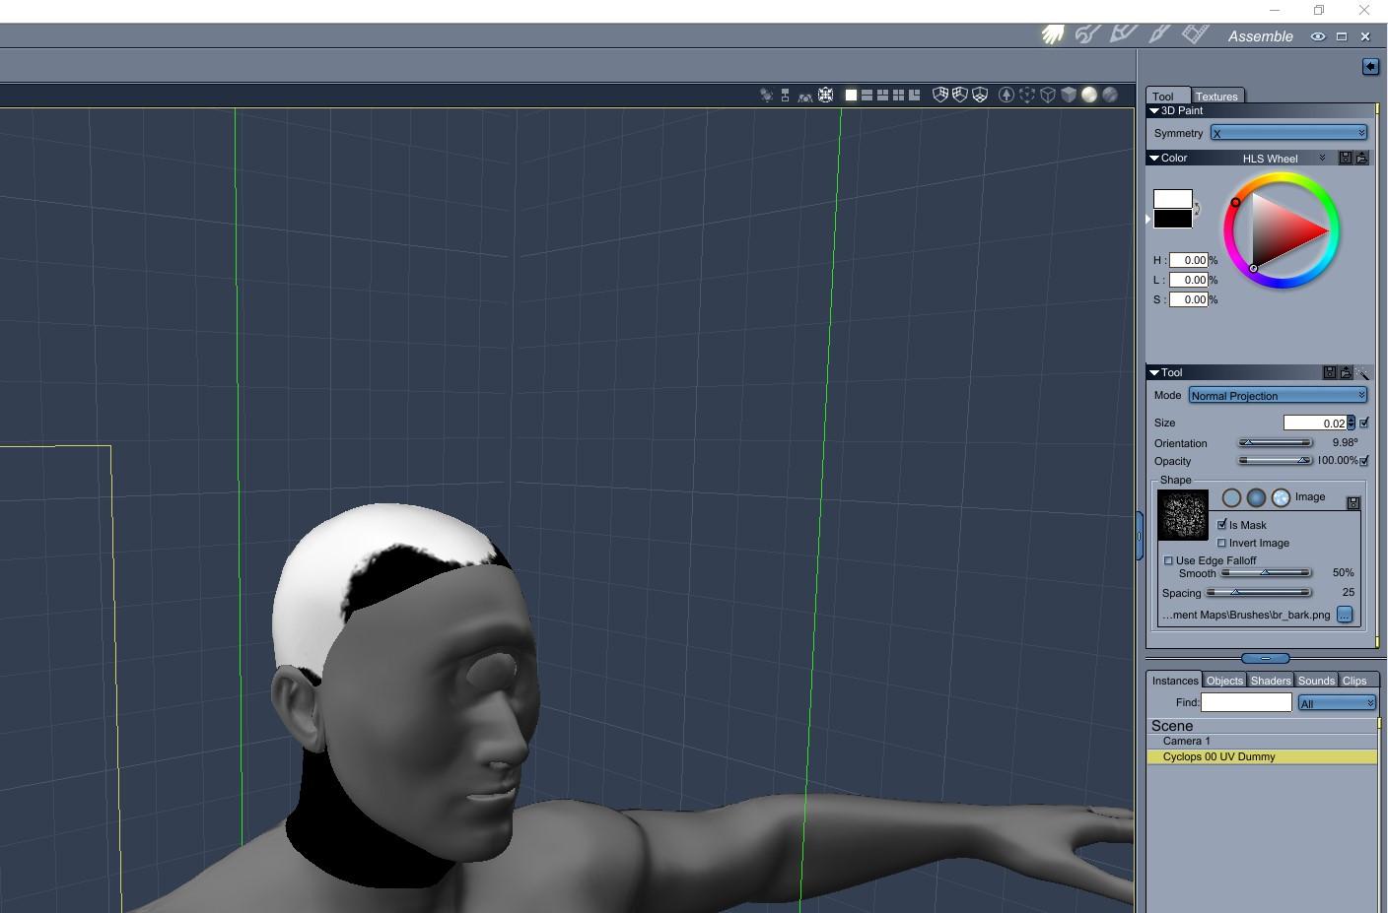Collapse the Tool section triangle
Image resolution: width=1388 pixels, height=913 pixels.
tap(1154, 372)
